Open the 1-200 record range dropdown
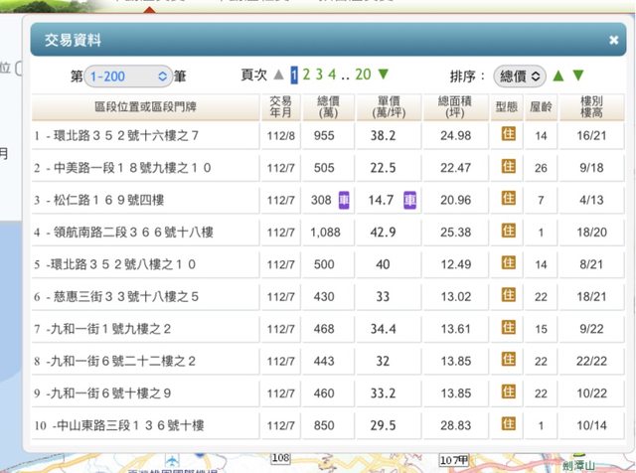This screenshot has width=636, height=473. [128, 76]
